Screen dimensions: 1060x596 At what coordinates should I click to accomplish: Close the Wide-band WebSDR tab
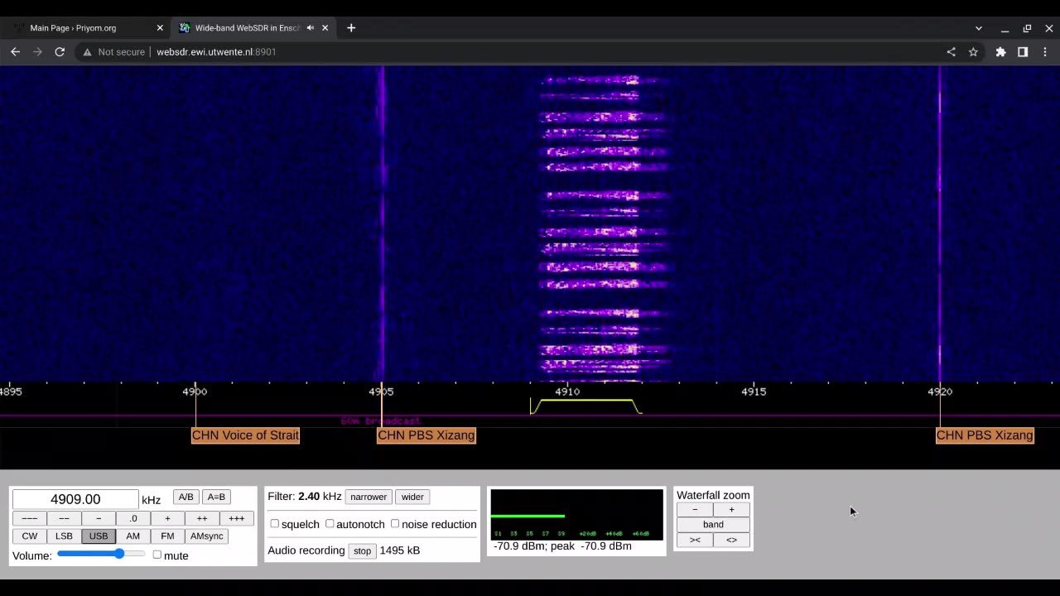[x=325, y=27]
